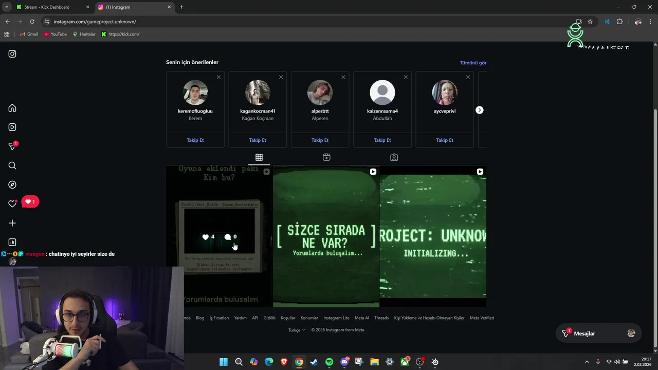Click the Gizlilik footer link
This screenshot has height=370, width=658.
click(x=269, y=318)
